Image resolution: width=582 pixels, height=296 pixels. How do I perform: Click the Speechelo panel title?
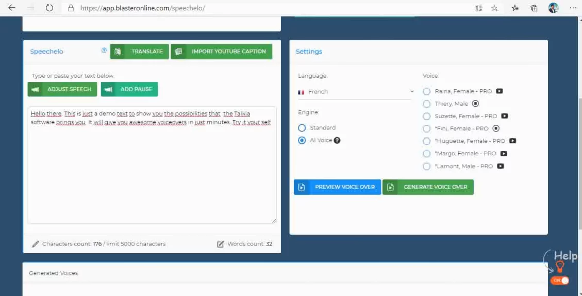(47, 52)
